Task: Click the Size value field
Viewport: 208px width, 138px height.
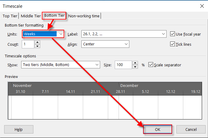Action: [123, 65]
